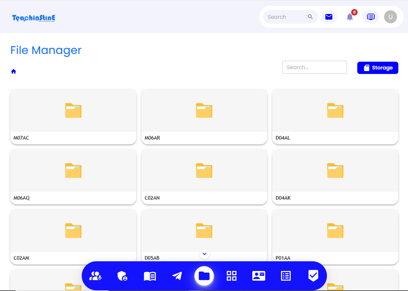
Task: Click the paper plane dock icon
Action: click(177, 276)
